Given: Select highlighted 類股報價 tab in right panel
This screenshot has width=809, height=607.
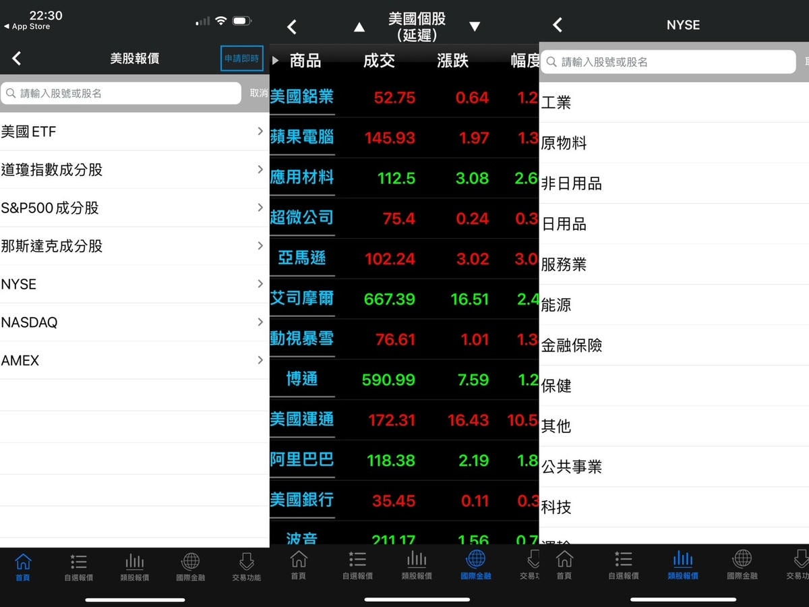Looking at the screenshot, I should [683, 565].
